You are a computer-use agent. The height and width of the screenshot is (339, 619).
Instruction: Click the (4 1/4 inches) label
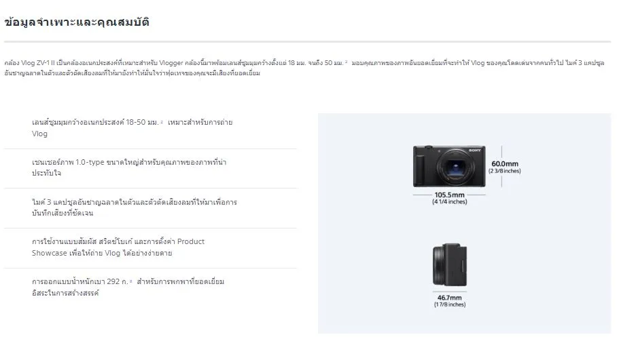450,201
